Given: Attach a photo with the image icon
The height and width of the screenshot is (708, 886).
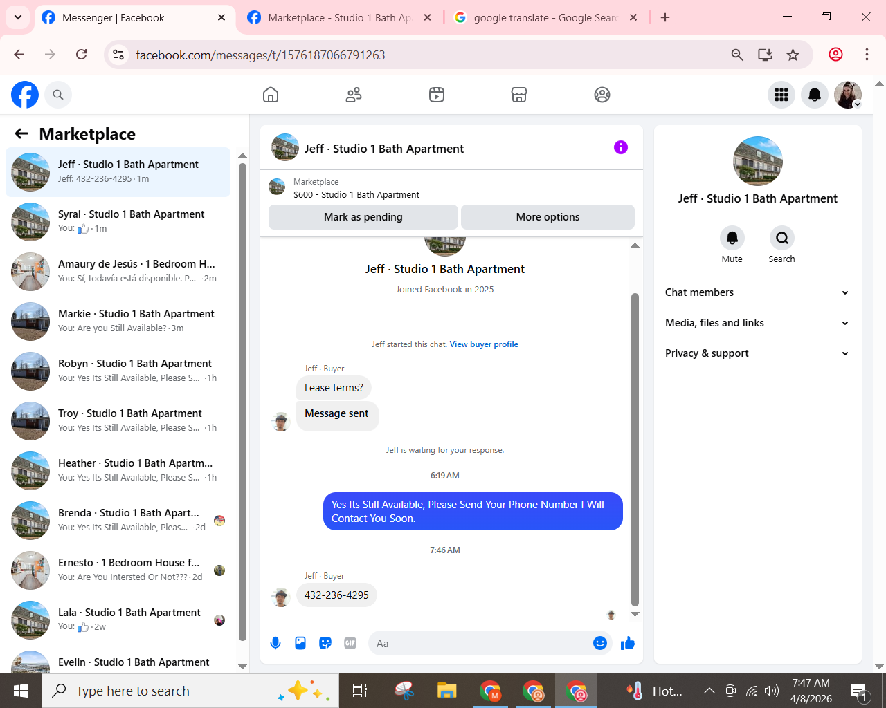Looking at the screenshot, I should tap(300, 643).
